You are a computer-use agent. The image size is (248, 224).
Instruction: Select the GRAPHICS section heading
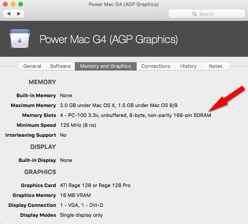tap(40, 172)
